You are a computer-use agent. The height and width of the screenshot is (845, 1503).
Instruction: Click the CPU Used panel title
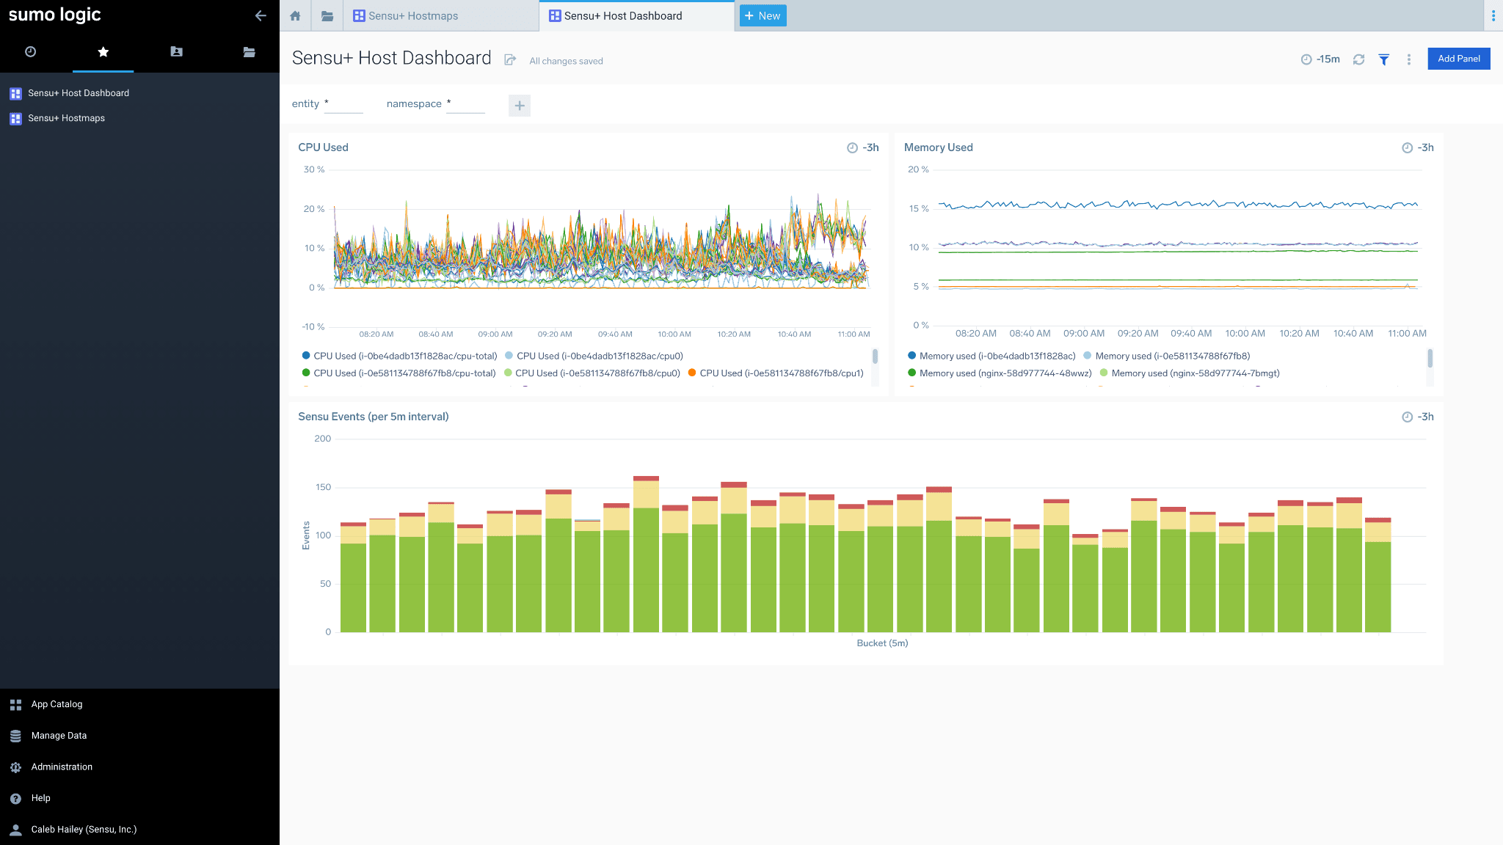pos(323,147)
